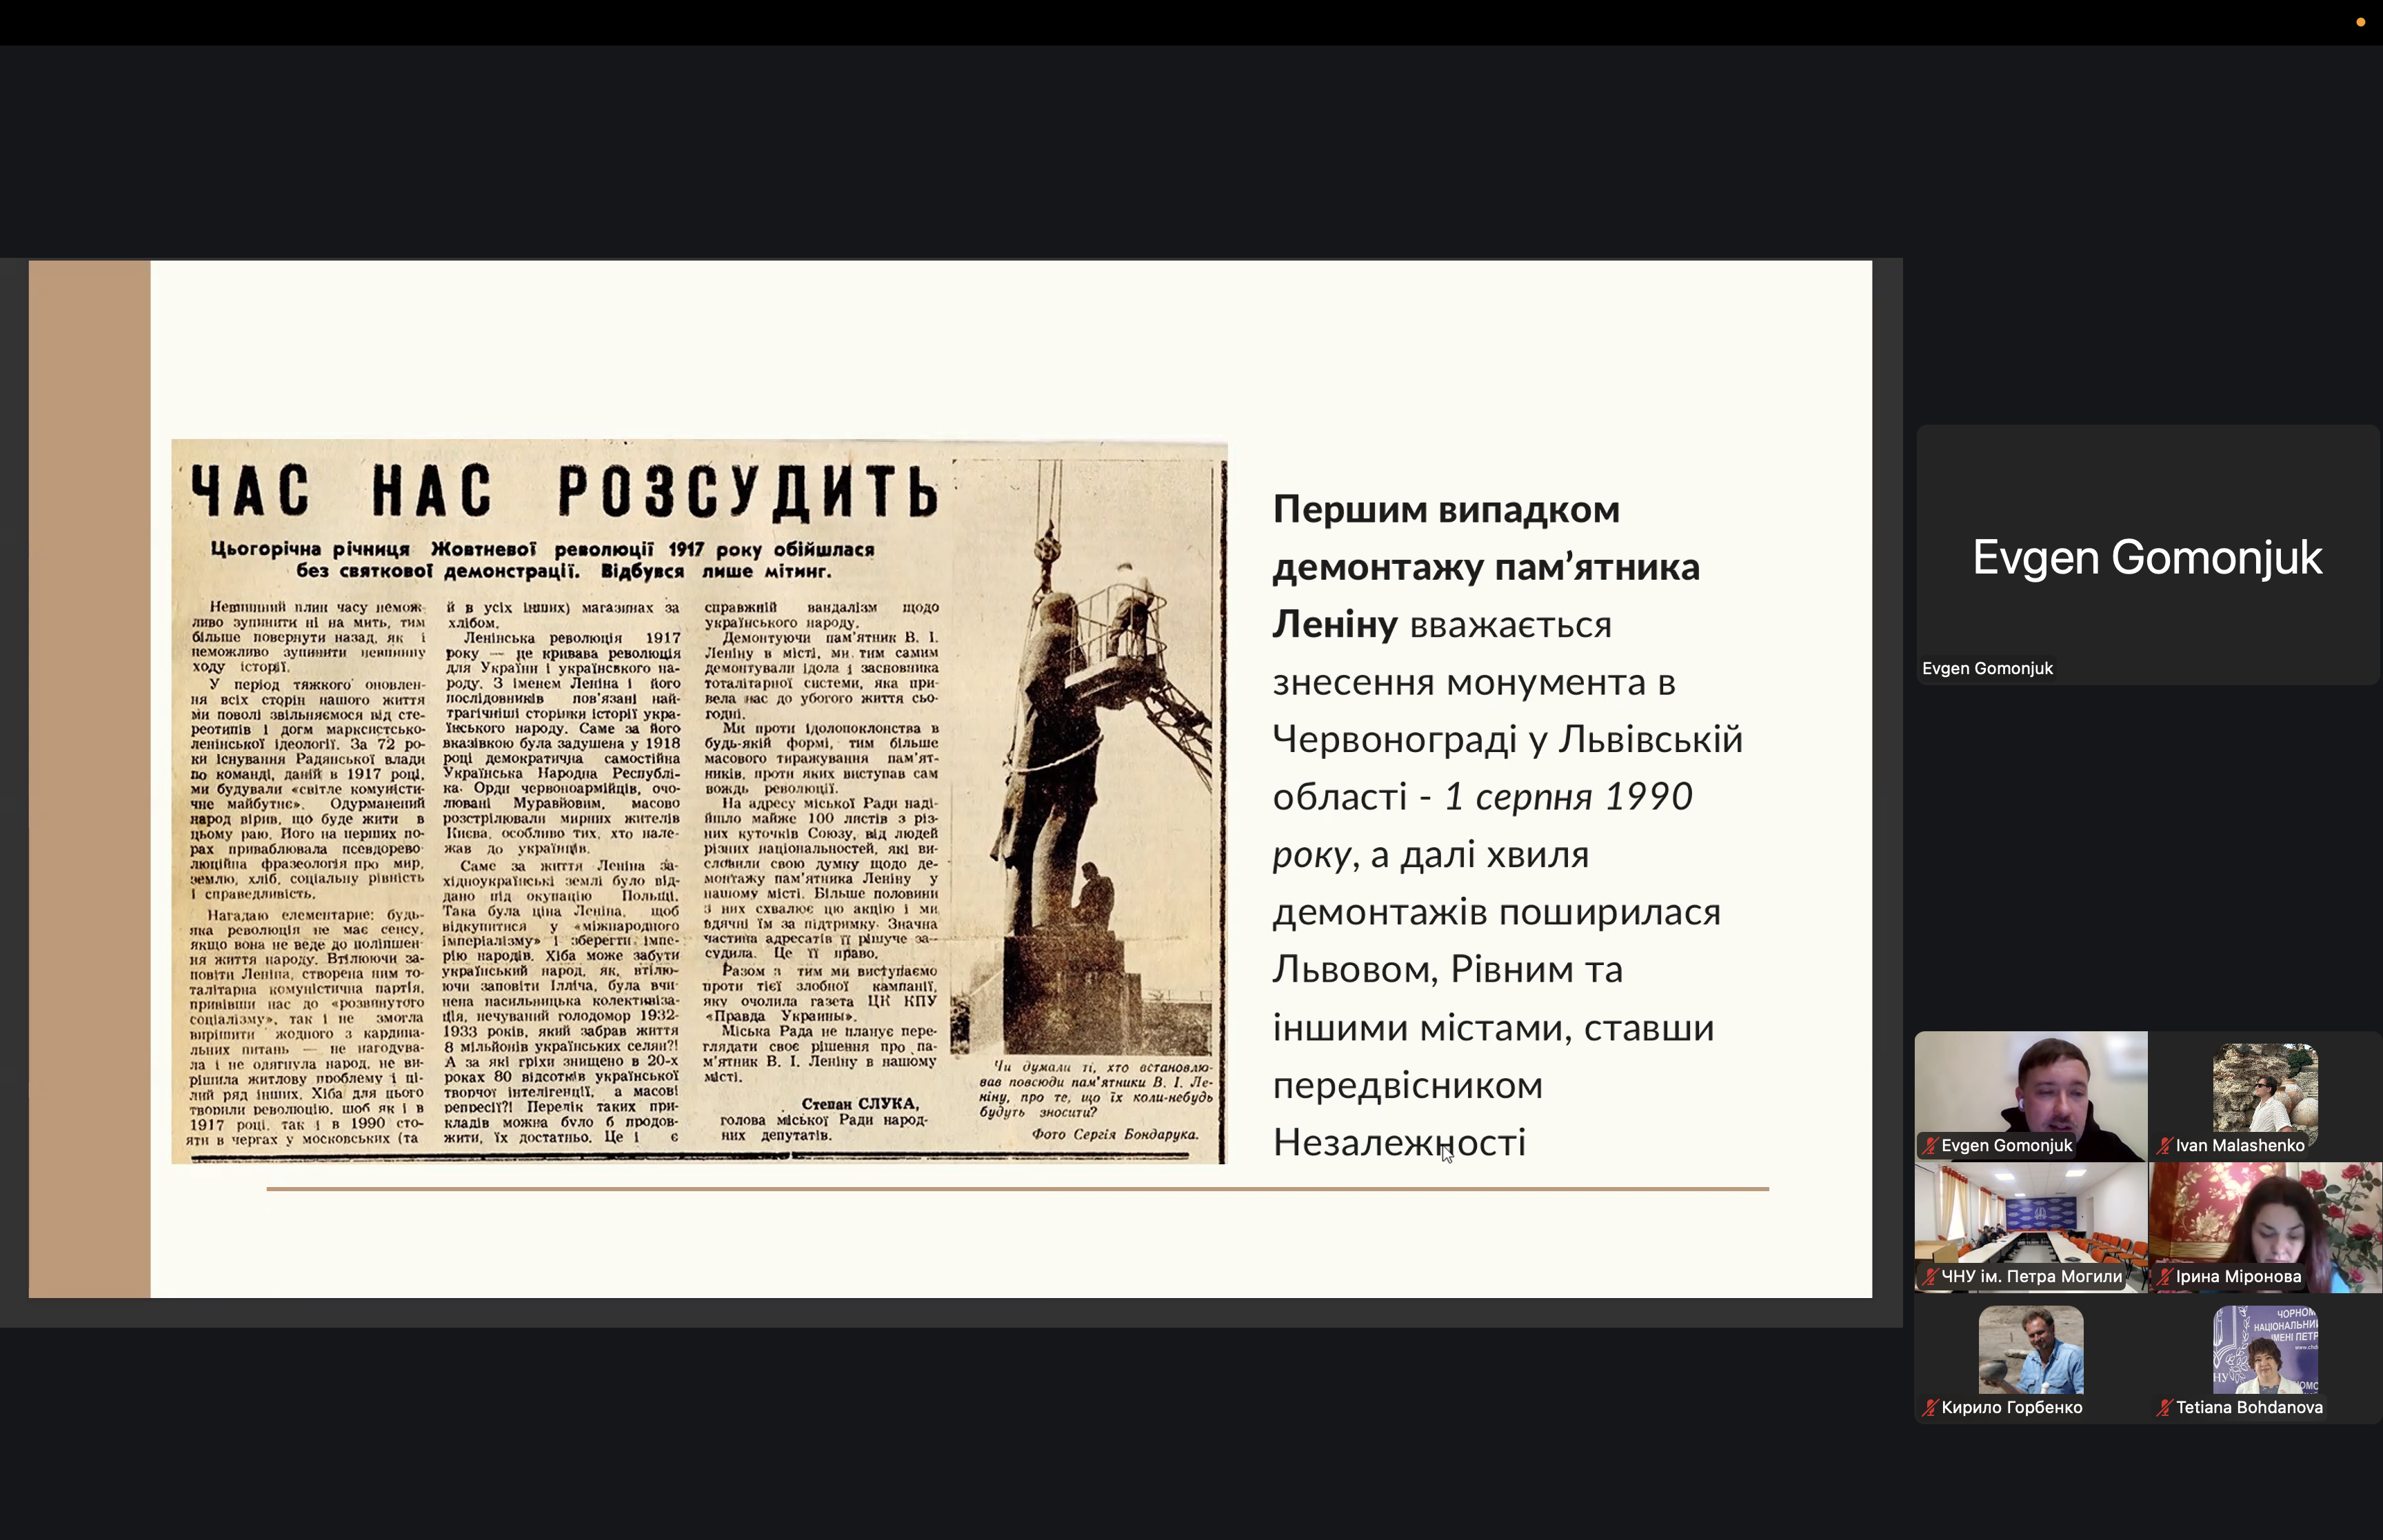
Task: Click muted mic icon next to Tetiana Bohdanova
Action: tap(2164, 1408)
